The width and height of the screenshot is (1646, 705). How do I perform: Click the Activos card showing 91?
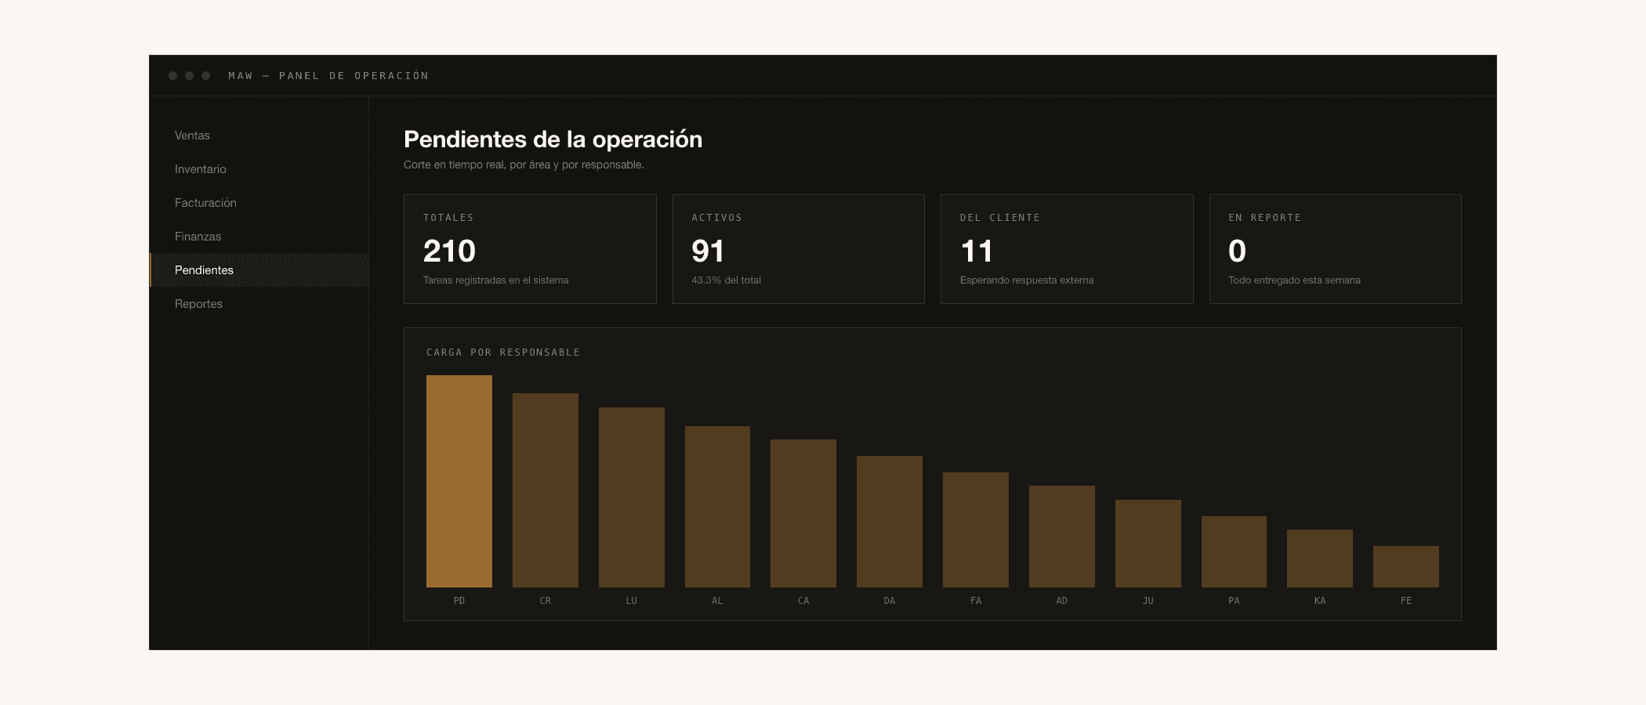(x=799, y=249)
